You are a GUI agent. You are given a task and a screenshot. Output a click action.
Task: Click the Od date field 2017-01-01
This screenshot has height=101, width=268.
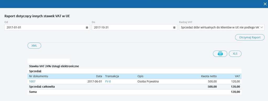click(47, 27)
